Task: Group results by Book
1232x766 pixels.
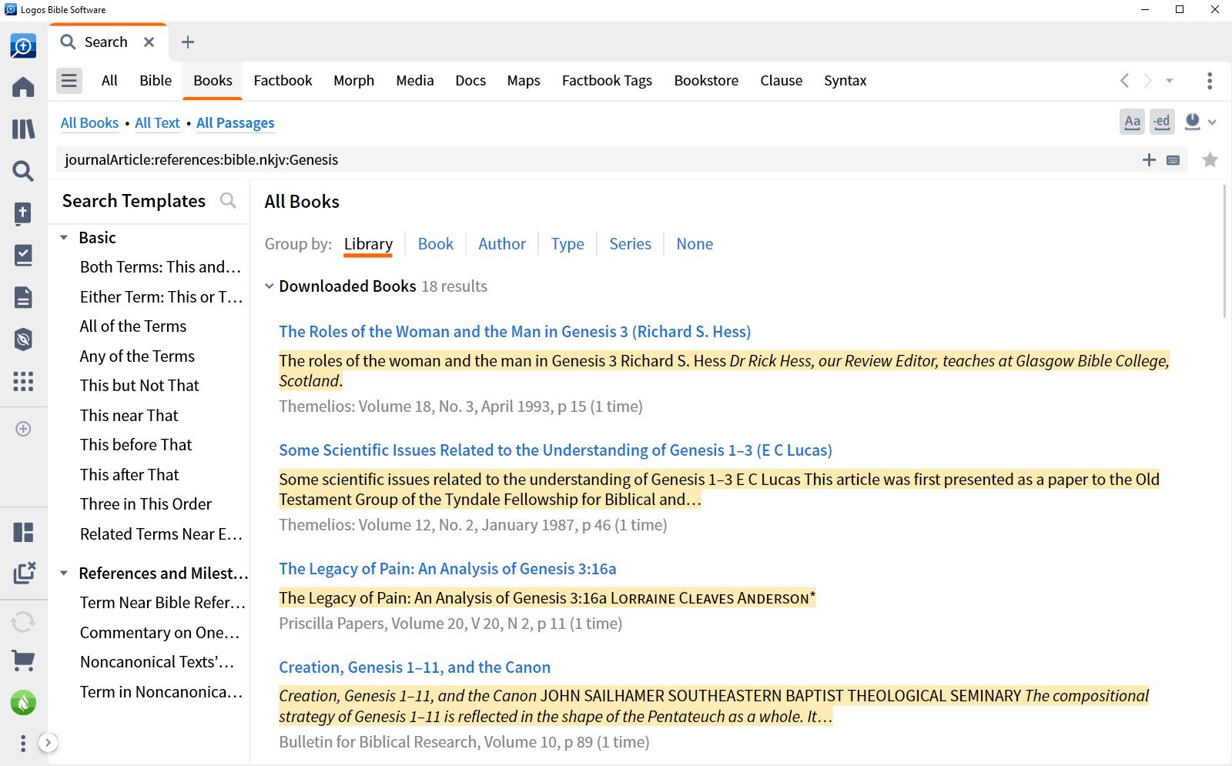Action: (x=436, y=244)
